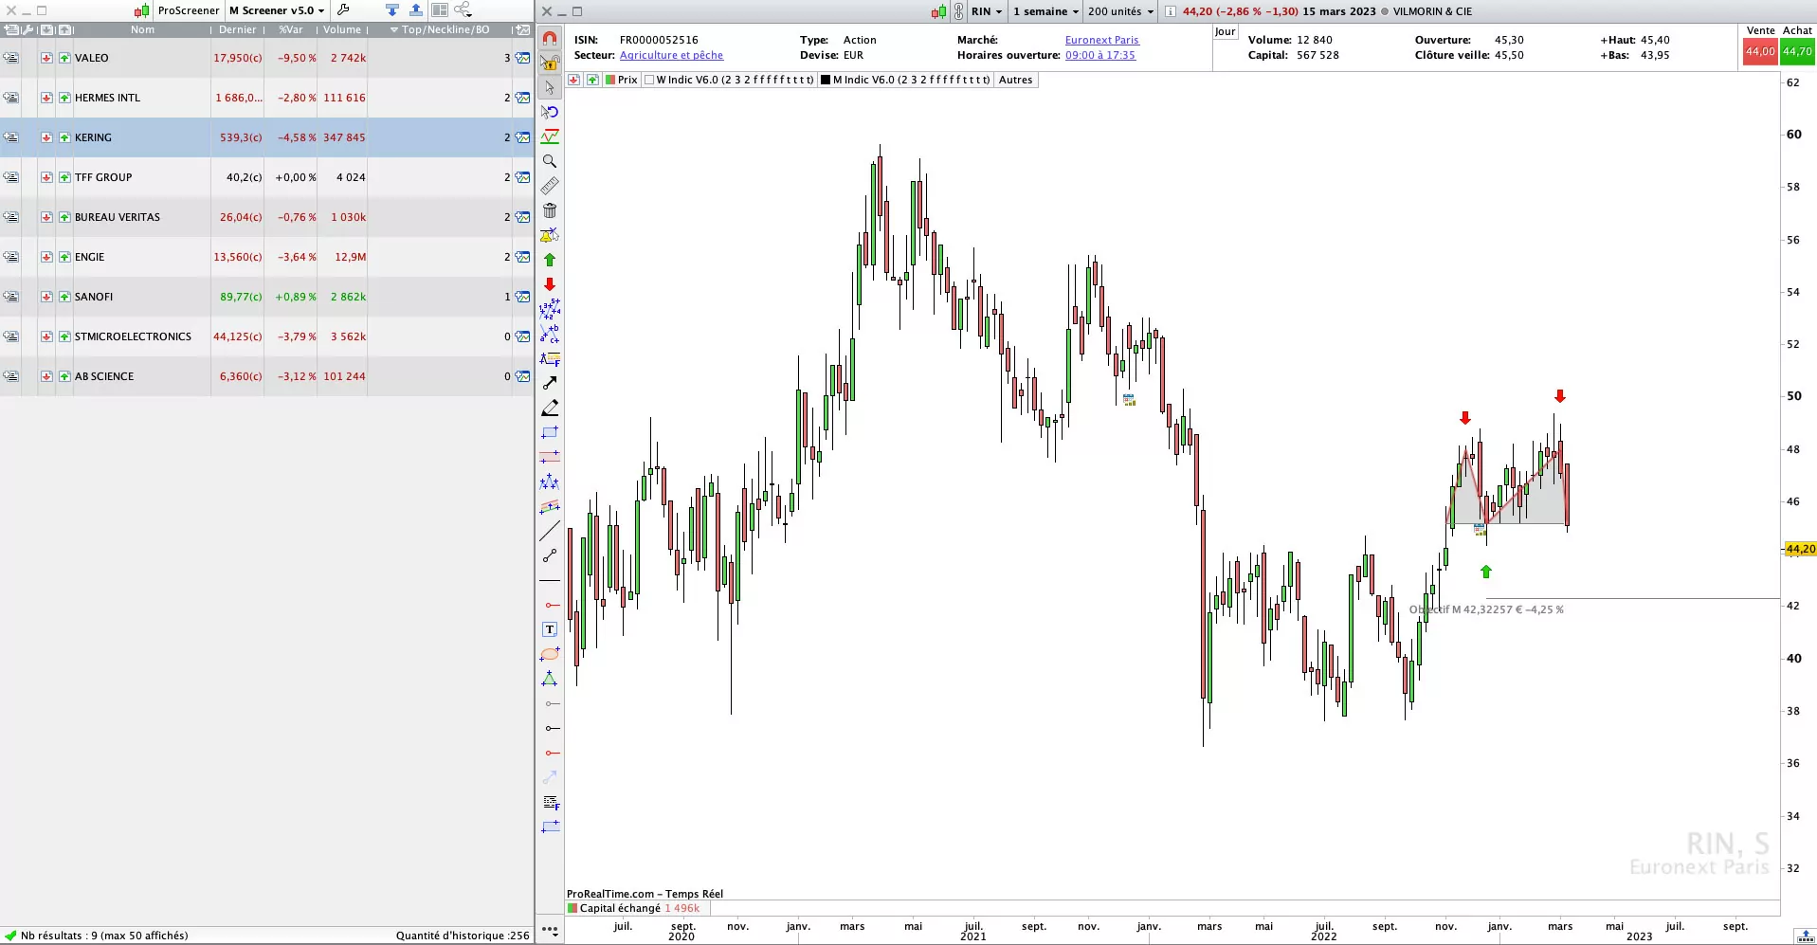The width and height of the screenshot is (1817, 945).
Task: Open the 1 semaine timeframe dropdown
Action: click(1046, 11)
